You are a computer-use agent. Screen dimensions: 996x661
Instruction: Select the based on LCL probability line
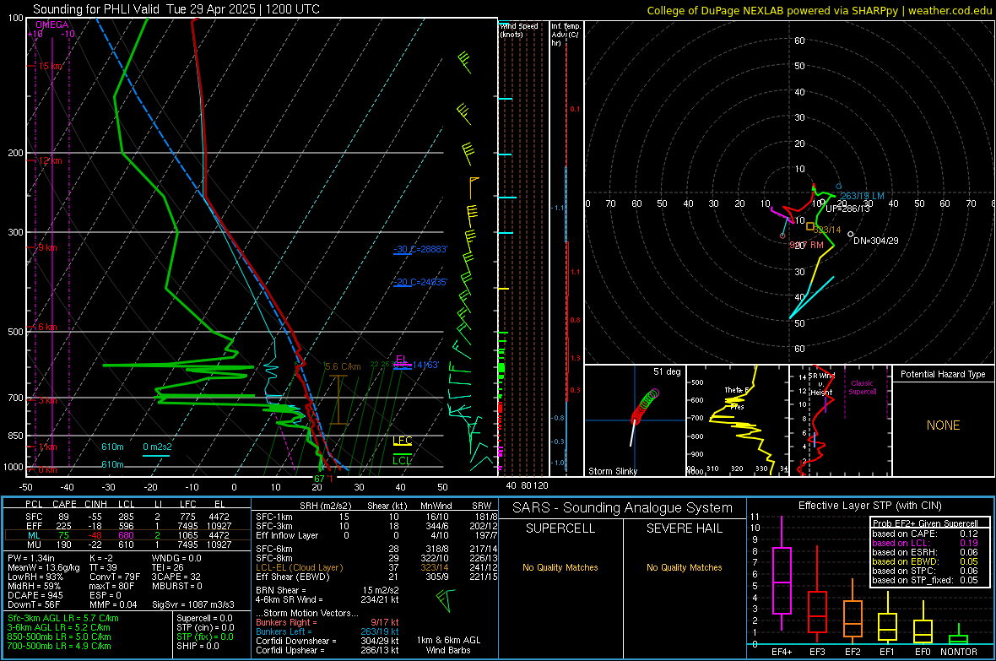point(925,543)
